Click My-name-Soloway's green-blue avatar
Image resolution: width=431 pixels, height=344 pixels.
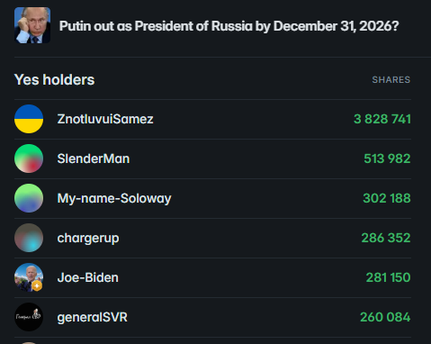(x=29, y=198)
